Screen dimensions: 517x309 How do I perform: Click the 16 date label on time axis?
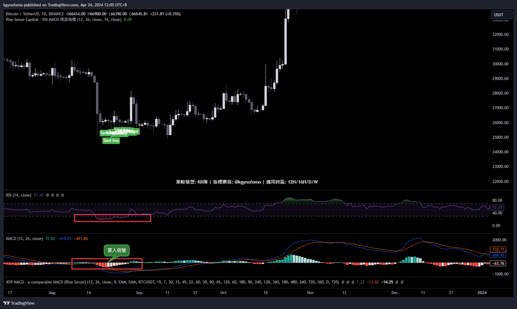tap(265, 293)
